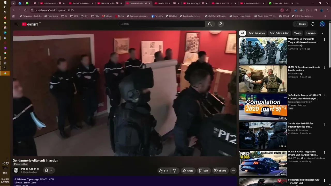Reload the YouTube page

tap(25, 10)
